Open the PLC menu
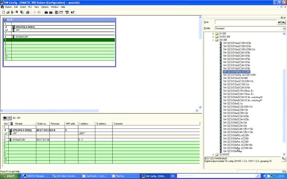This screenshot has width=287, height=179. (30, 7)
